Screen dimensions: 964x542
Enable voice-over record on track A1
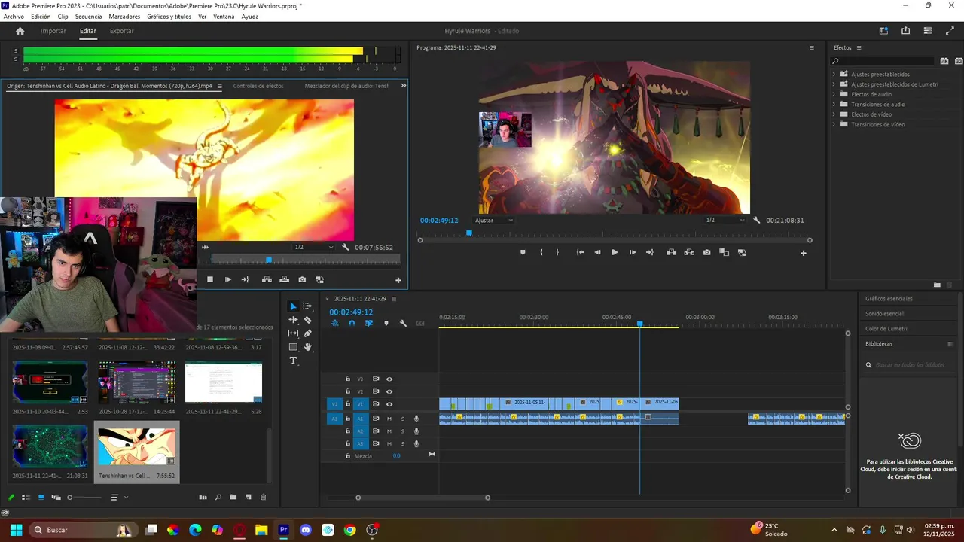click(416, 419)
